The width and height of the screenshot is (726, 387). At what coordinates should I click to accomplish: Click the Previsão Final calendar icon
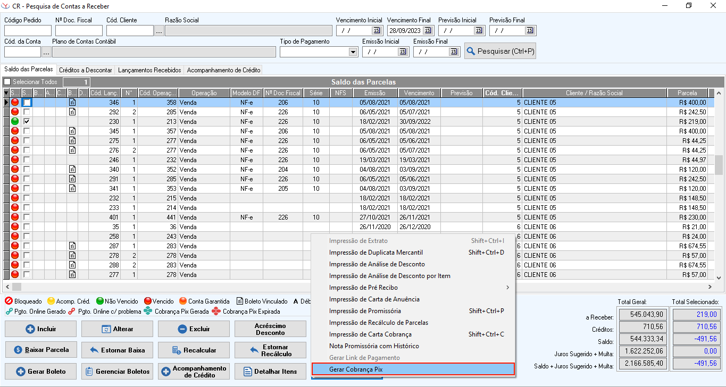530,31
